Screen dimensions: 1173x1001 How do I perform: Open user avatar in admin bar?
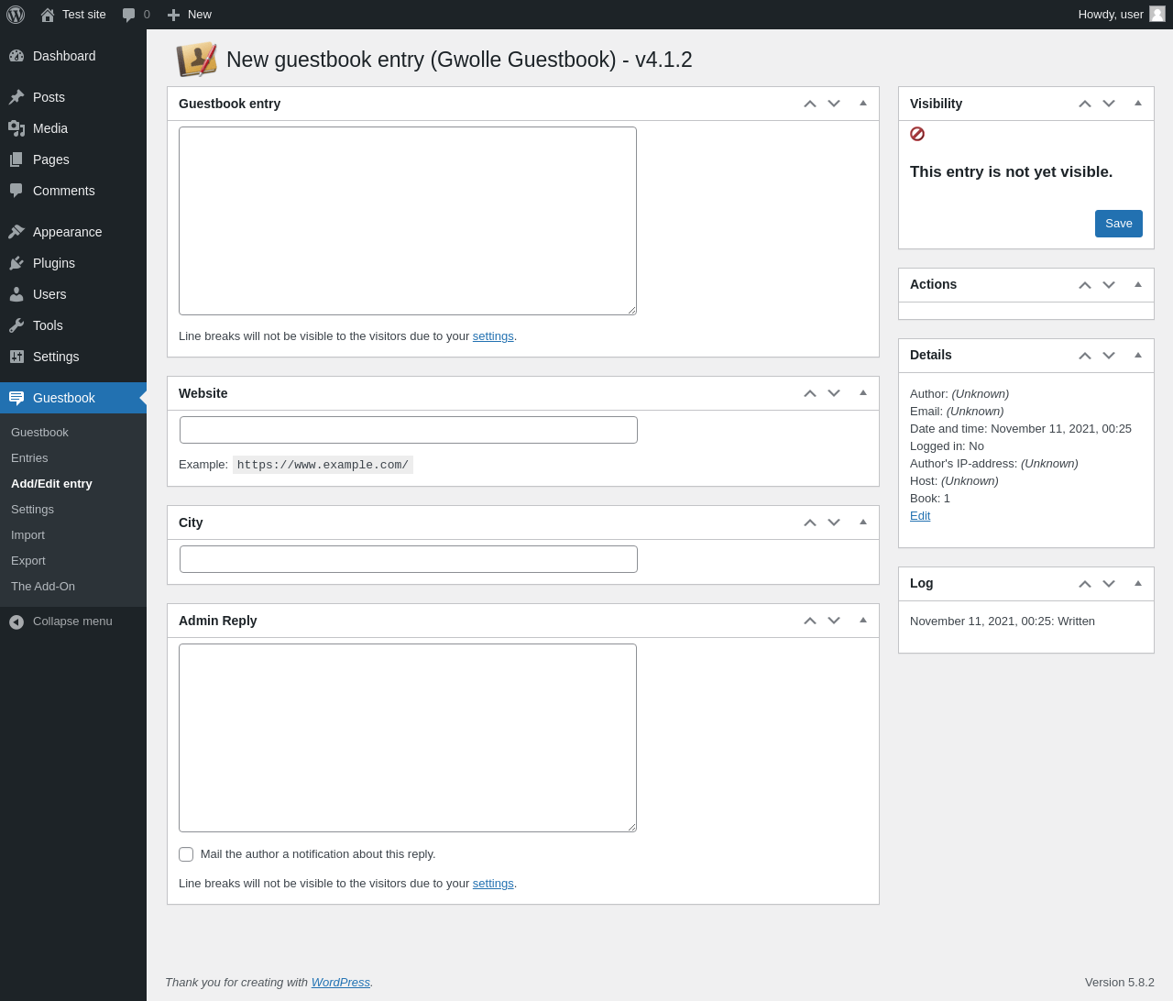pos(1157,14)
